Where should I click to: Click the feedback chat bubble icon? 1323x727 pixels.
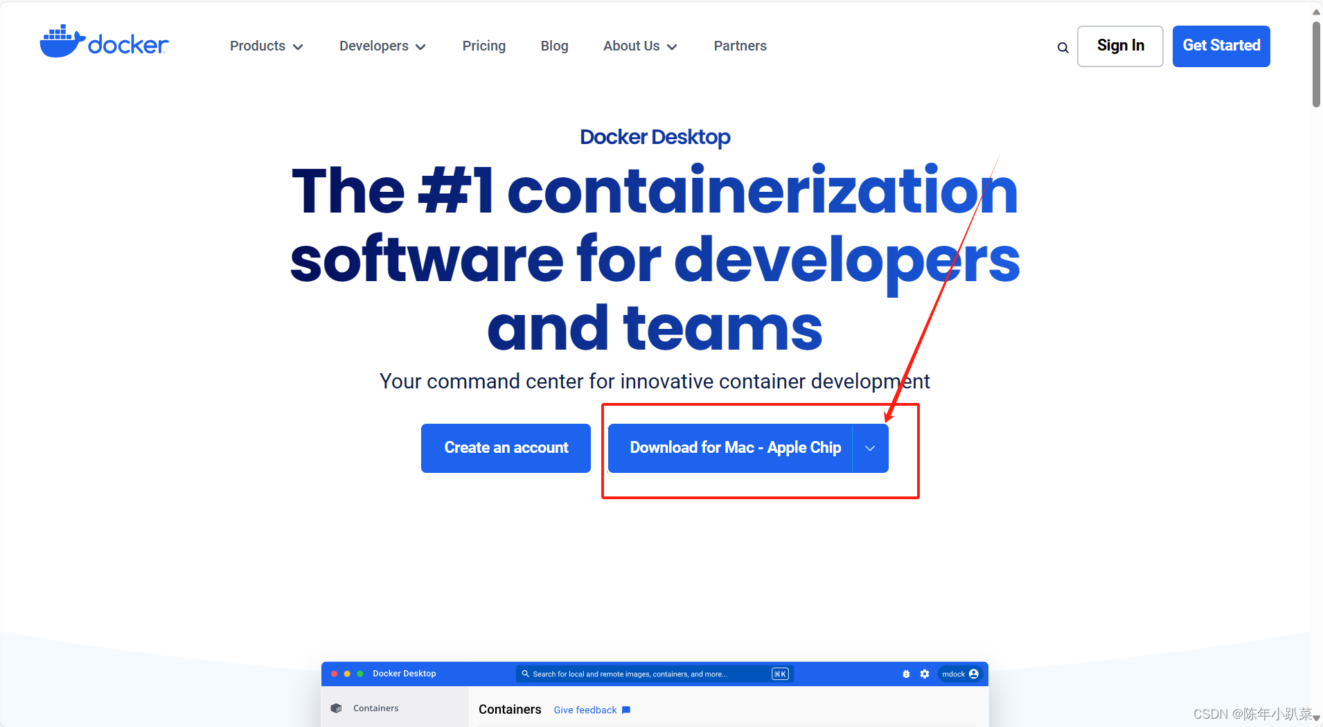(625, 710)
